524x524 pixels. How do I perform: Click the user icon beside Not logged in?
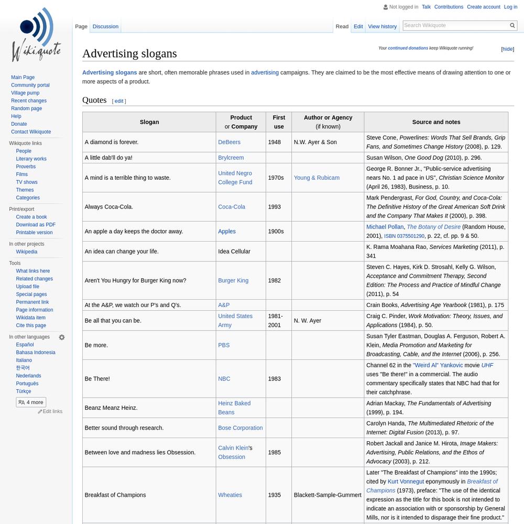click(386, 7)
